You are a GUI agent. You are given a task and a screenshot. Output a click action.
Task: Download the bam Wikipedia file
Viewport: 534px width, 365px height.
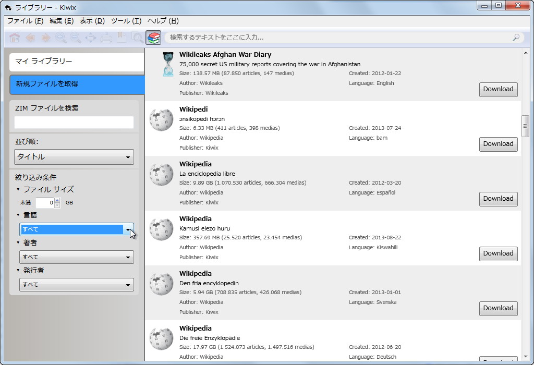[498, 144]
